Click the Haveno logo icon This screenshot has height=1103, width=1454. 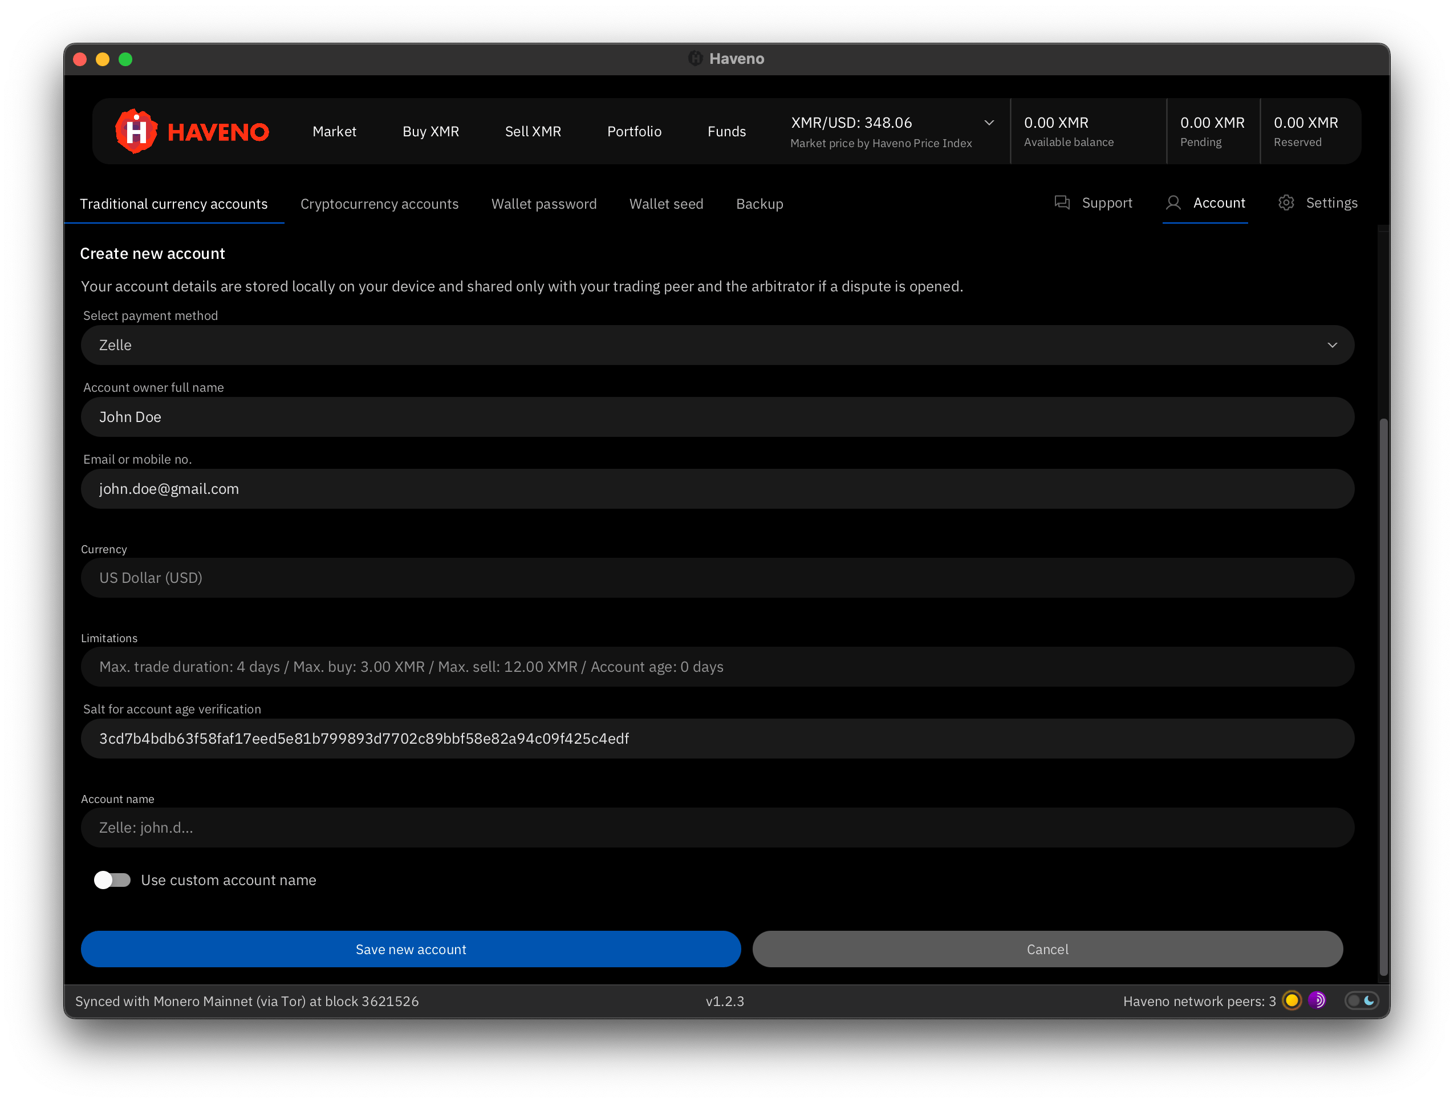coord(135,131)
